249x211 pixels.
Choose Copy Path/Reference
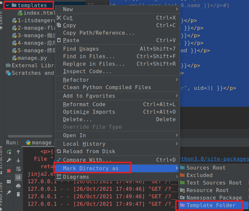(x=117, y=33)
